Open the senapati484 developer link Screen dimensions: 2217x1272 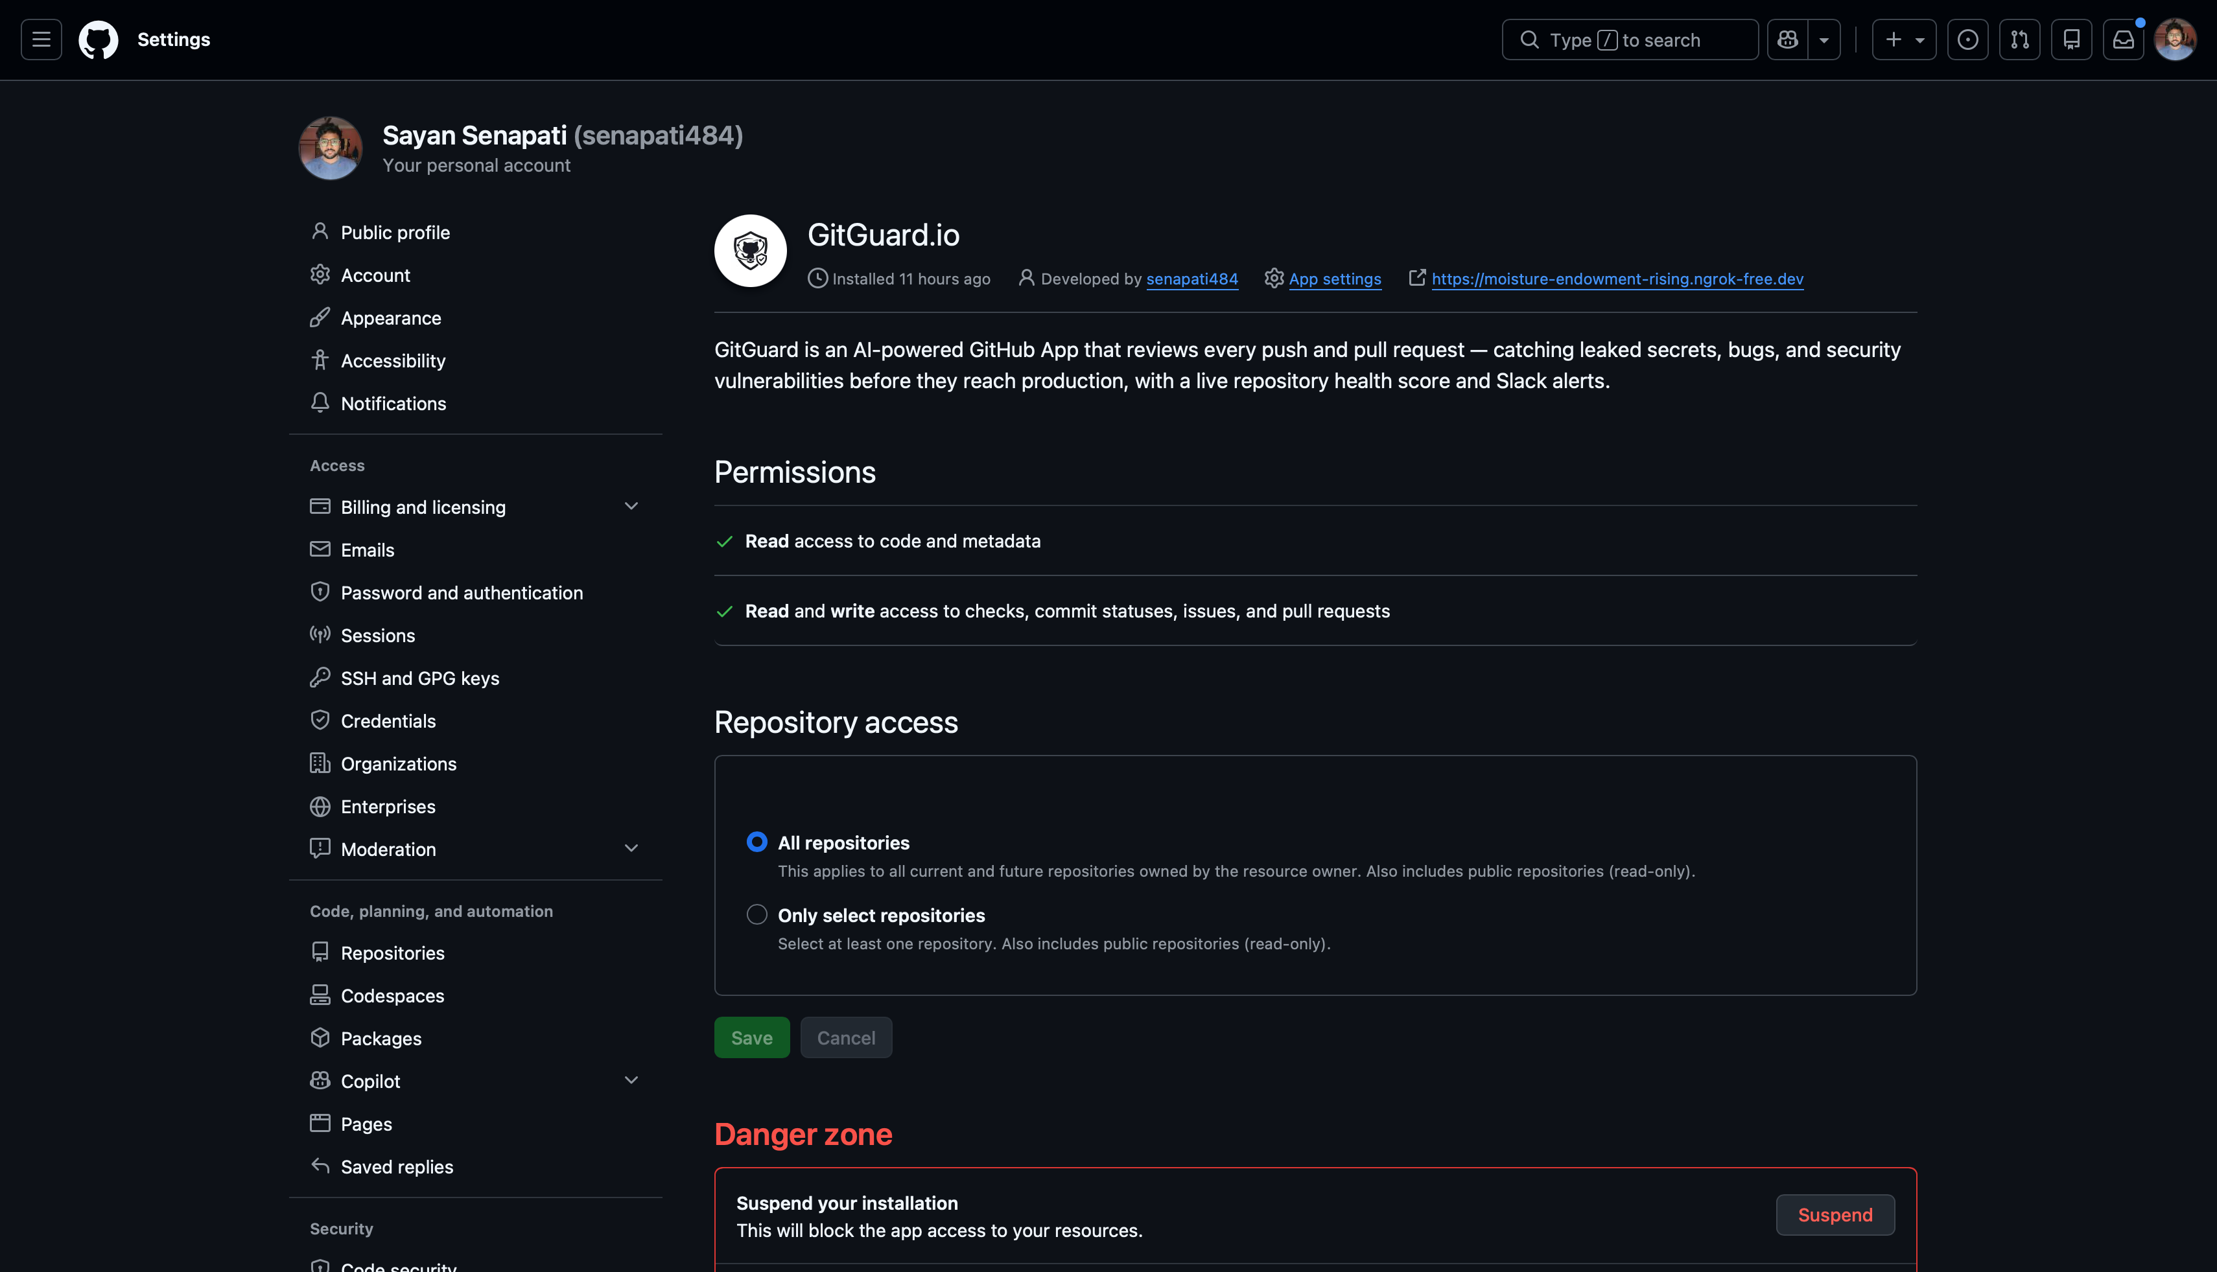click(x=1192, y=279)
